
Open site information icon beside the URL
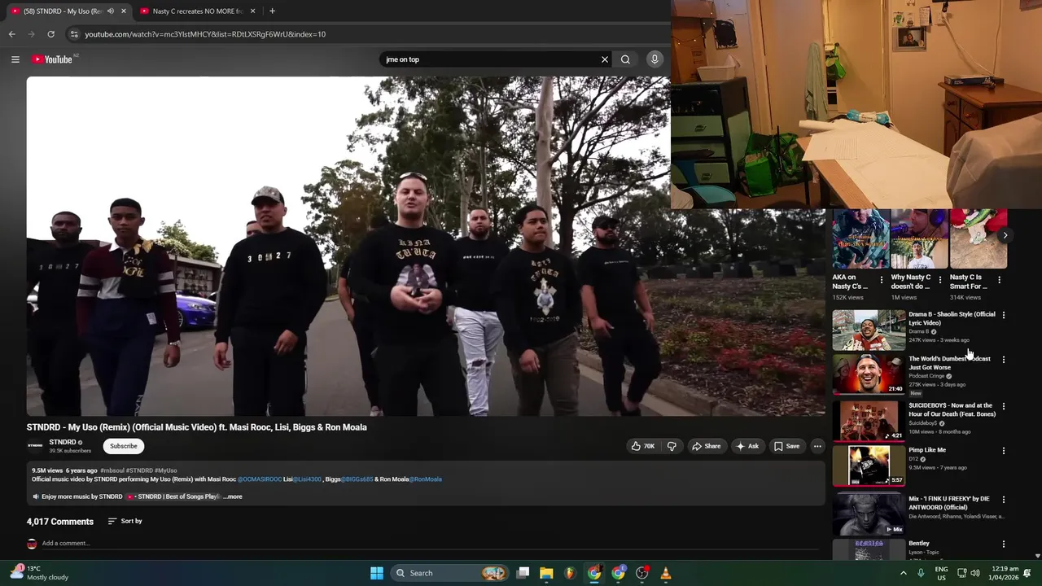point(74,34)
